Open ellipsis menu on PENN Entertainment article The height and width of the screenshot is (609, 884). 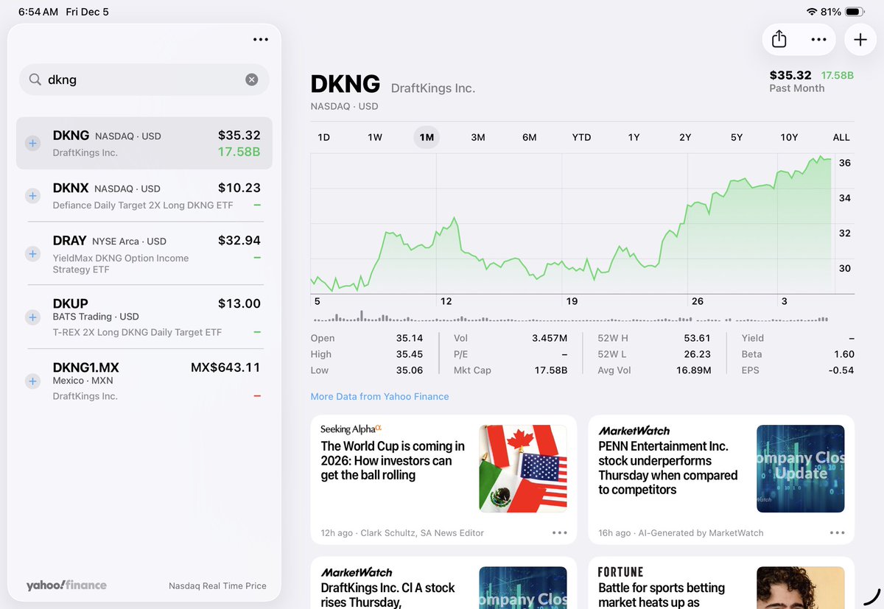pos(837,532)
